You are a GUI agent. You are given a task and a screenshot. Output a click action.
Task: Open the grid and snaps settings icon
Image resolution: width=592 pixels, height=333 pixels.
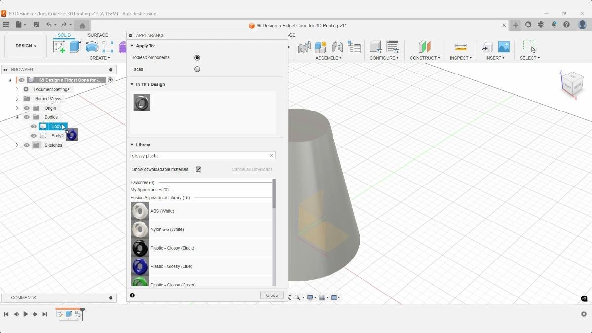pos(323,297)
